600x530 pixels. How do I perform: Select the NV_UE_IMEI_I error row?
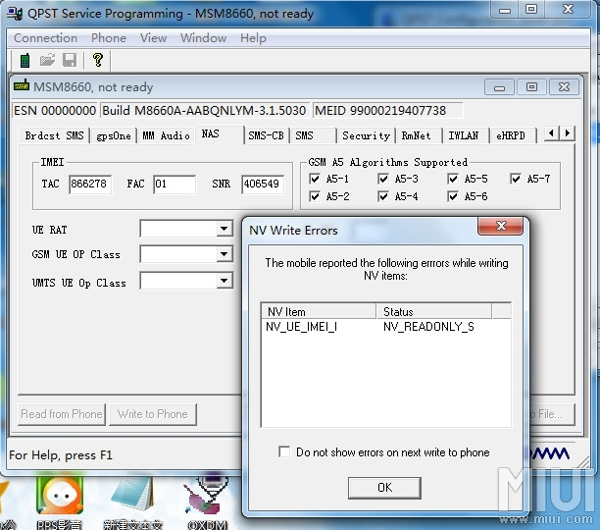tap(385, 327)
